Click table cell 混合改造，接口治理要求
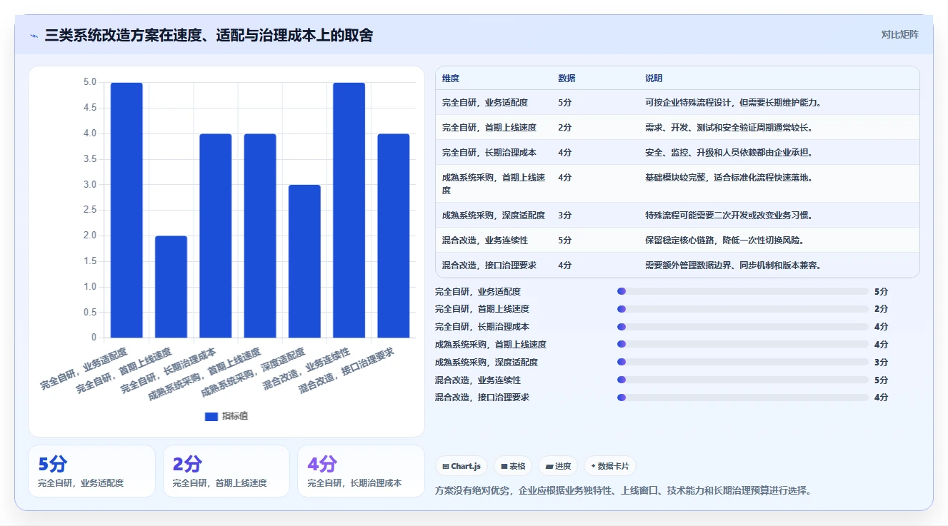 [489, 265]
